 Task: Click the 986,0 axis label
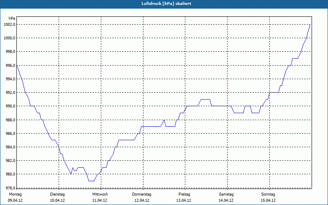[10, 134]
